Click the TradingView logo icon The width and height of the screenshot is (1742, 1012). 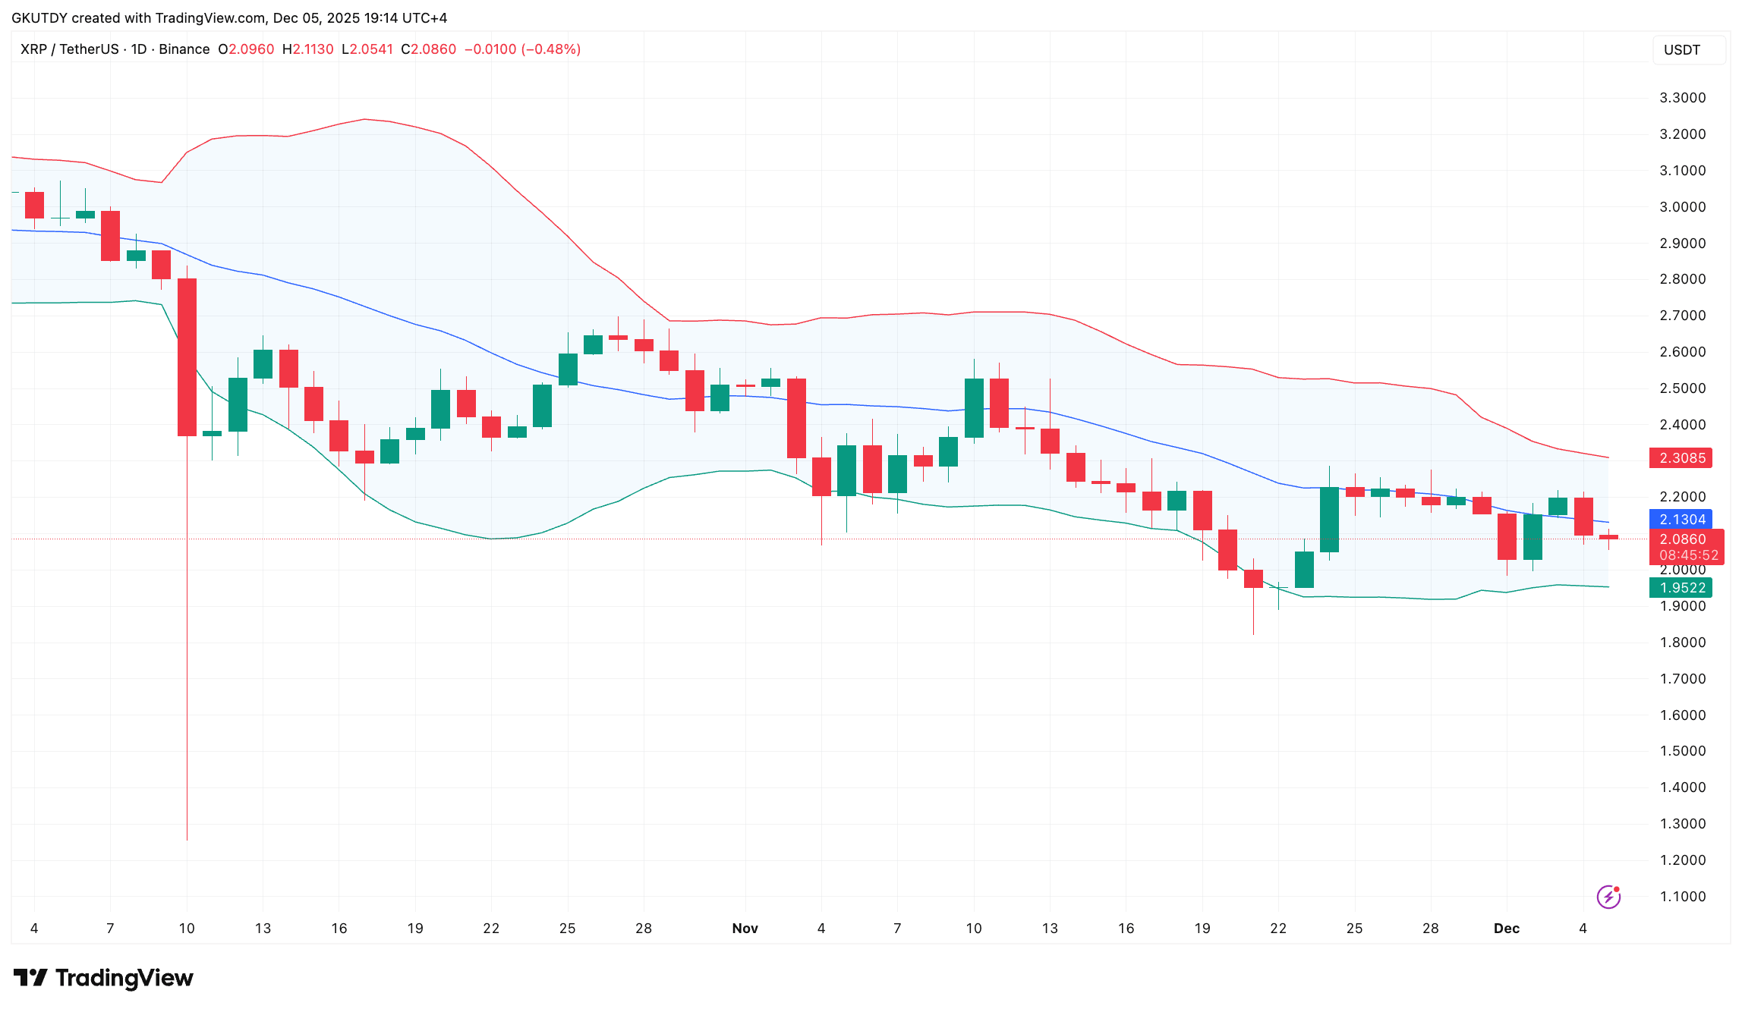click(31, 977)
